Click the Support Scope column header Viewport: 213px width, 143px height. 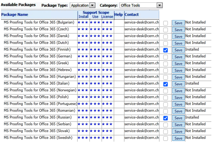point(96,13)
